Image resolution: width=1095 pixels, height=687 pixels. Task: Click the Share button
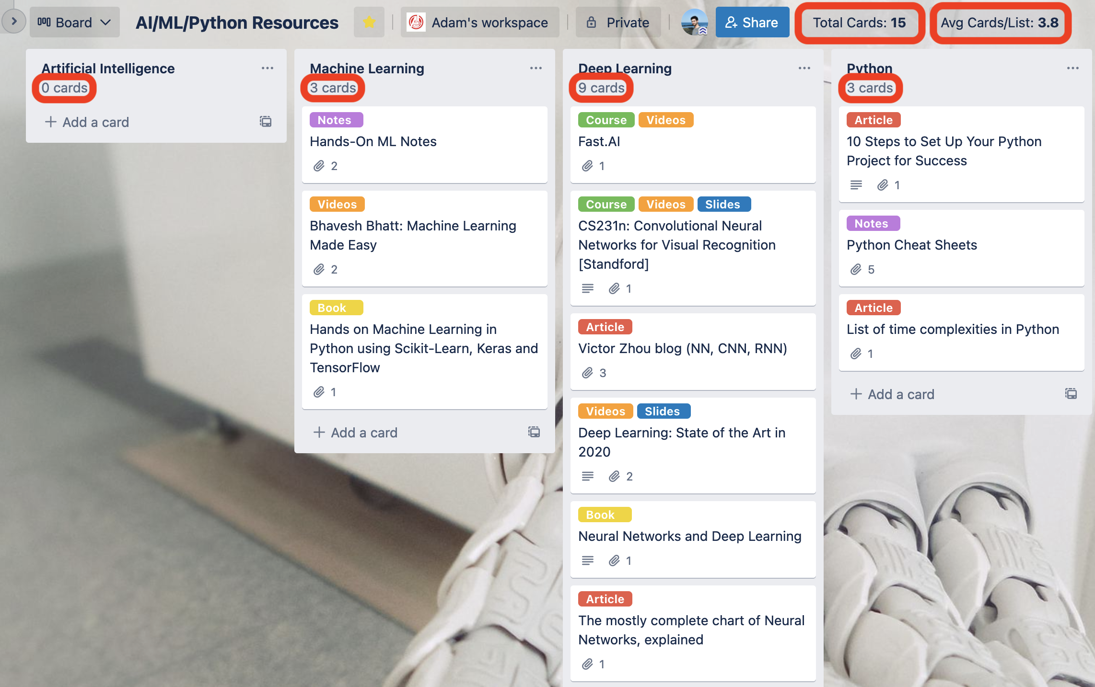click(x=752, y=23)
